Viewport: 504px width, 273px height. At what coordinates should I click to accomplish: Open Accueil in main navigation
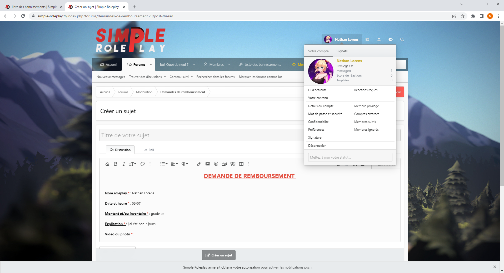[108, 64]
